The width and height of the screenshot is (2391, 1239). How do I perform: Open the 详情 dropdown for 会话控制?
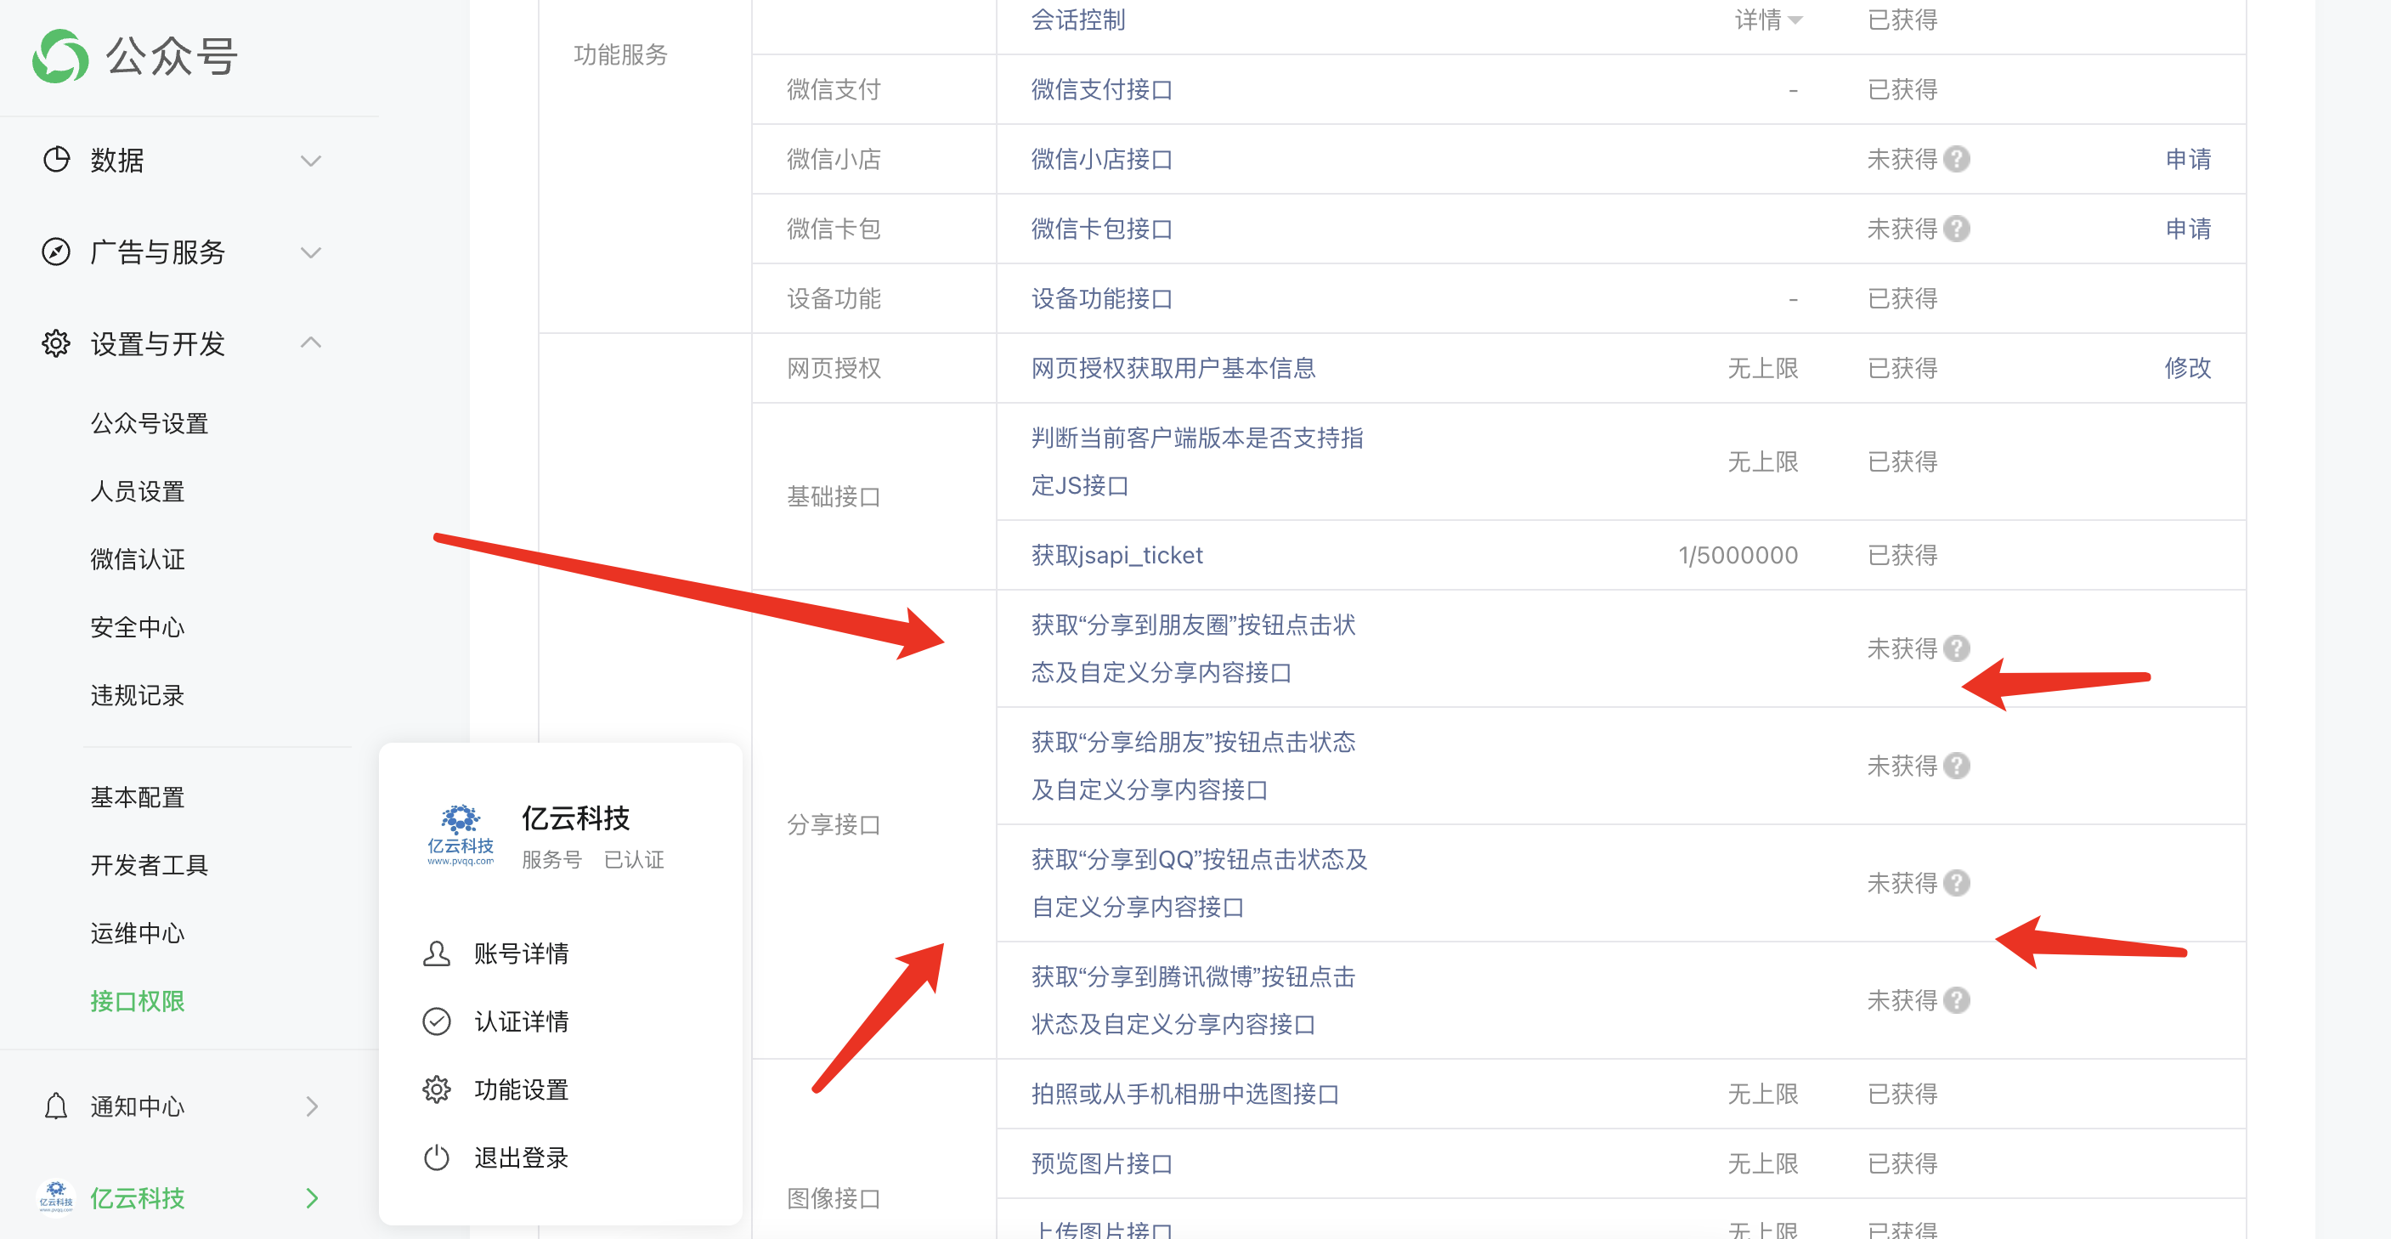1767,20
